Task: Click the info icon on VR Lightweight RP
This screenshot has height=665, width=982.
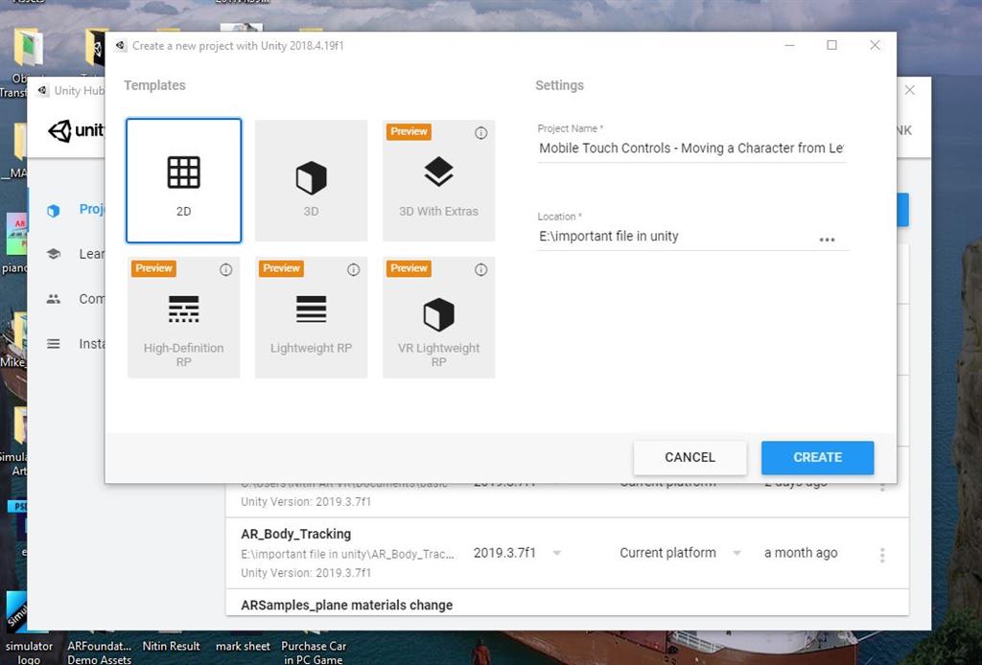Action: (480, 270)
